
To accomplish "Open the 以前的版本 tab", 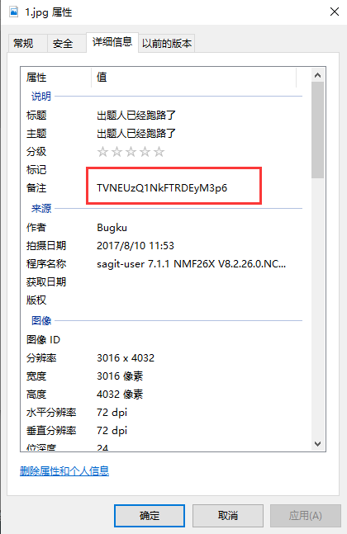I will pyautogui.click(x=167, y=44).
